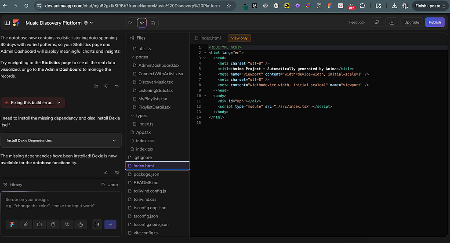
Task: Open DiscoverMusic.tsx file
Action: coord(157,82)
